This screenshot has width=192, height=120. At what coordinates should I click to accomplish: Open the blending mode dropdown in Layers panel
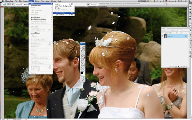167,30
